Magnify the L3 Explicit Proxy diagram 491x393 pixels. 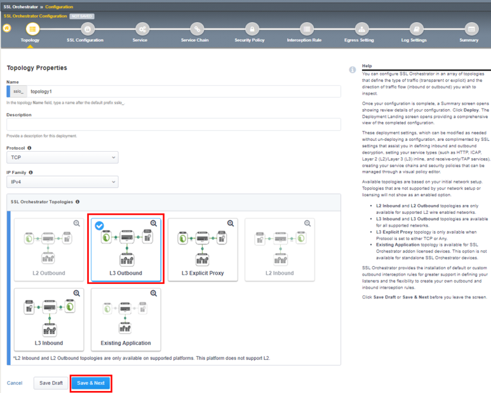pos(231,223)
